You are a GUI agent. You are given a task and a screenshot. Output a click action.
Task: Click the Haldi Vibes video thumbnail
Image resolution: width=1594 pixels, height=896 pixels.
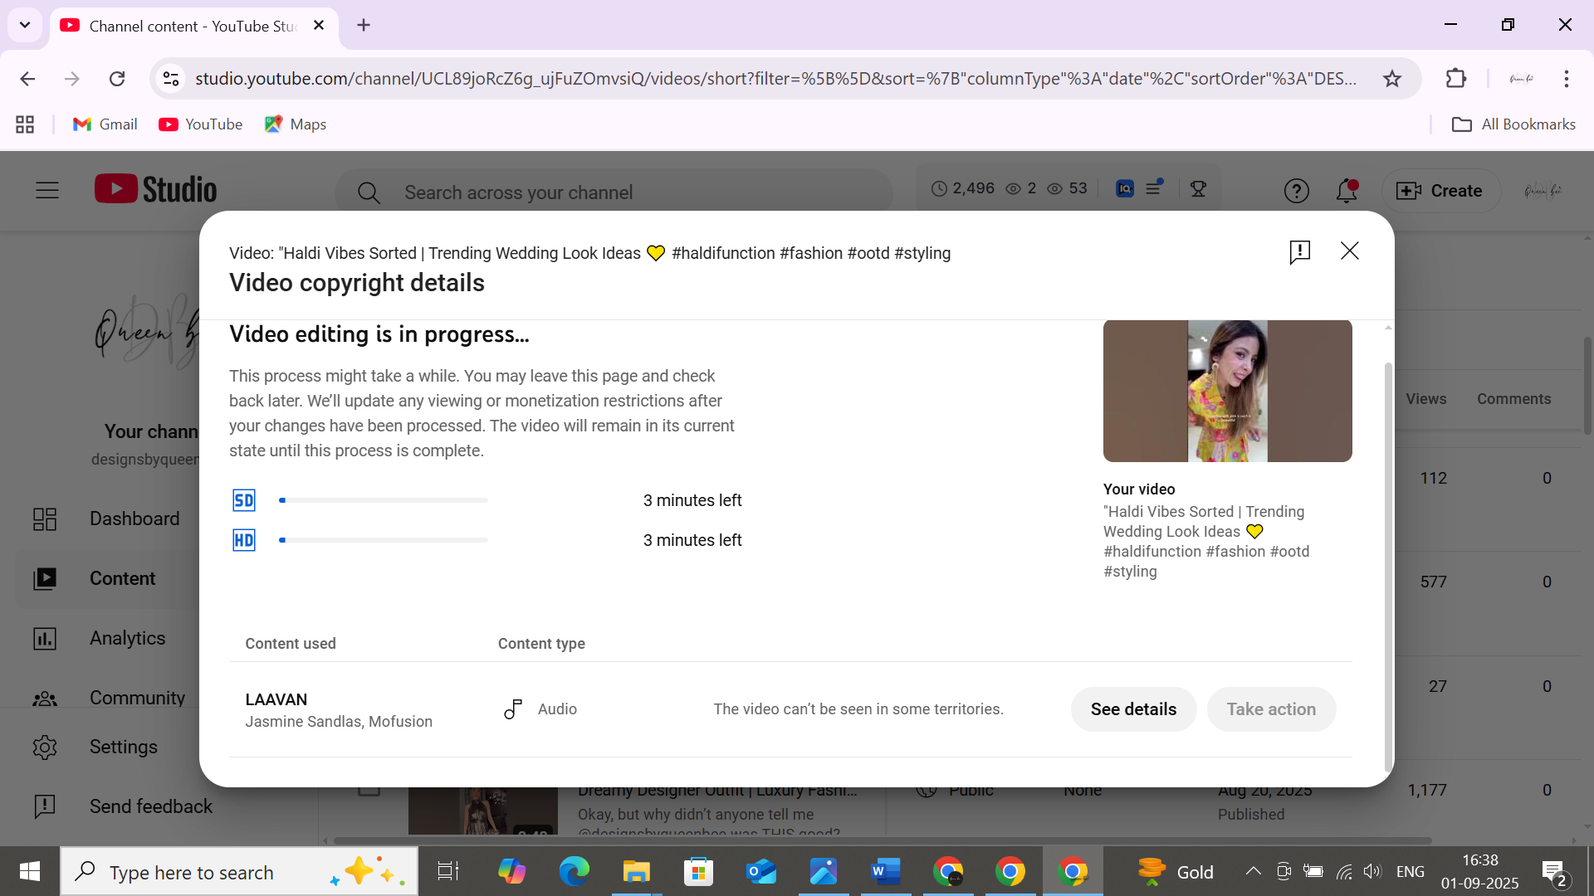tap(1227, 391)
